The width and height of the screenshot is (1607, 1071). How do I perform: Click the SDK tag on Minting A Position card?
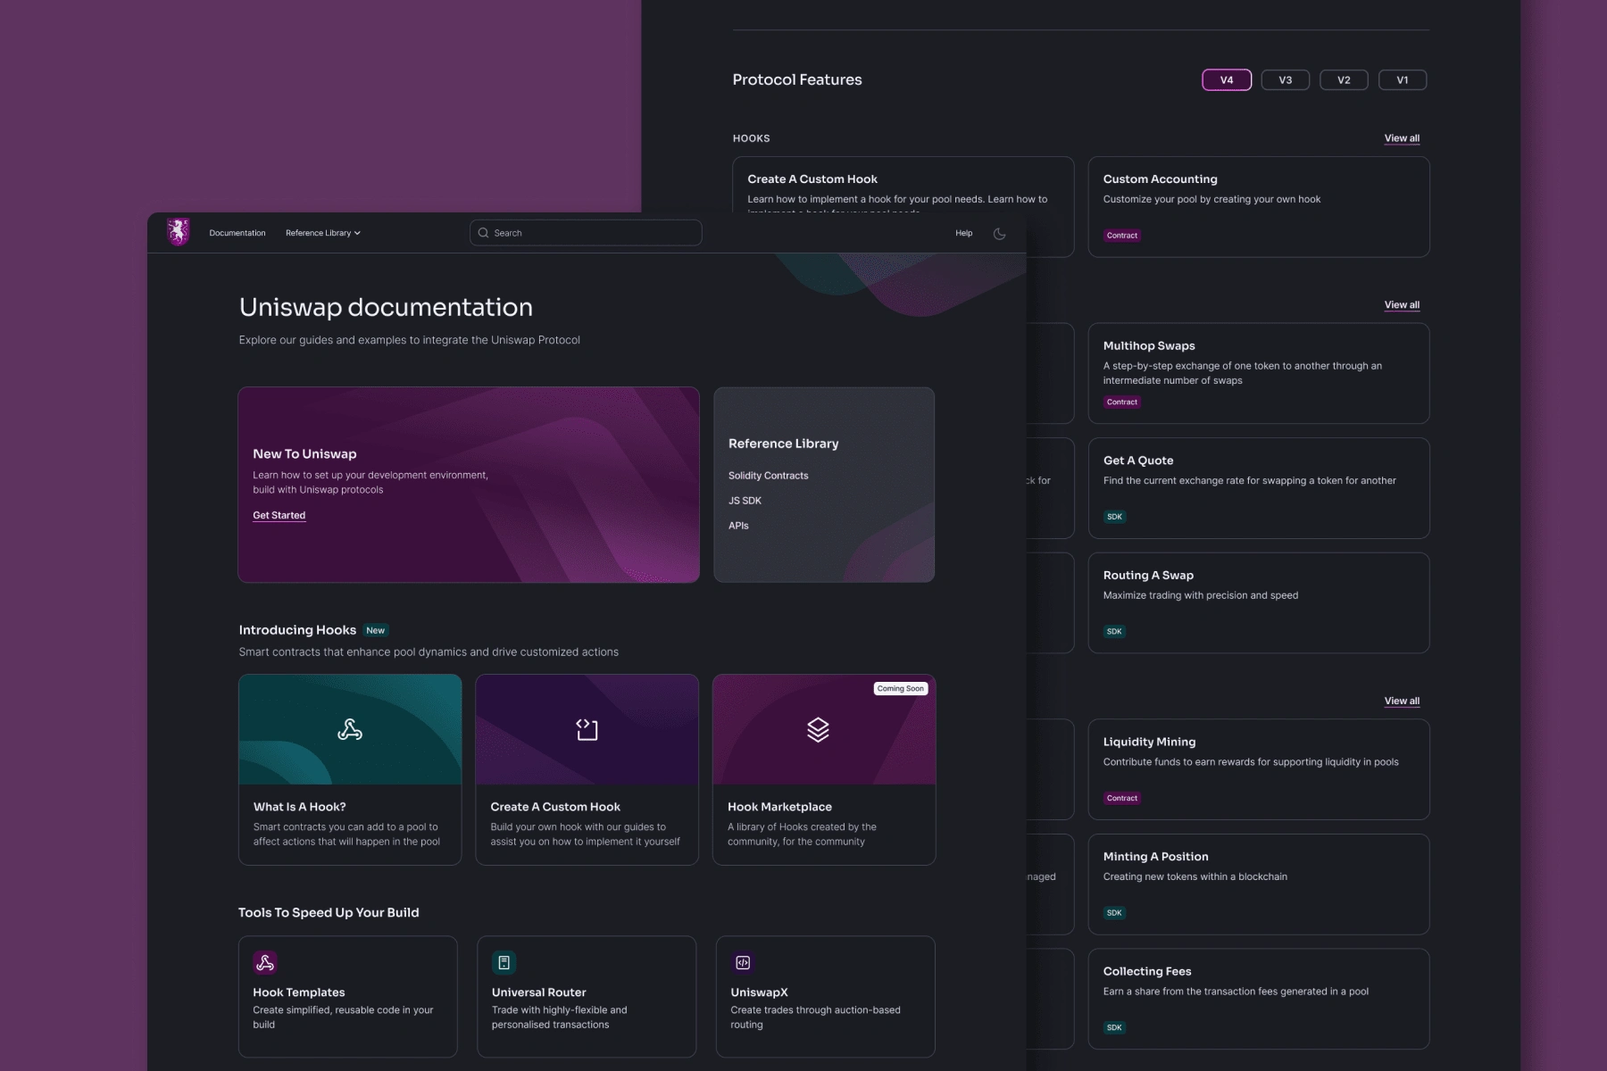(x=1114, y=913)
